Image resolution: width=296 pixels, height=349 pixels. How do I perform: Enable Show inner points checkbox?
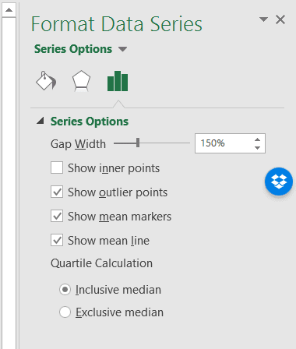pos(57,167)
